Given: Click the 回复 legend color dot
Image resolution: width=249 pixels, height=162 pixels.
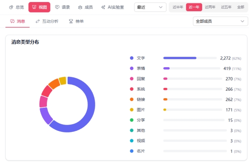Looking at the screenshot, I should pos(132,79).
